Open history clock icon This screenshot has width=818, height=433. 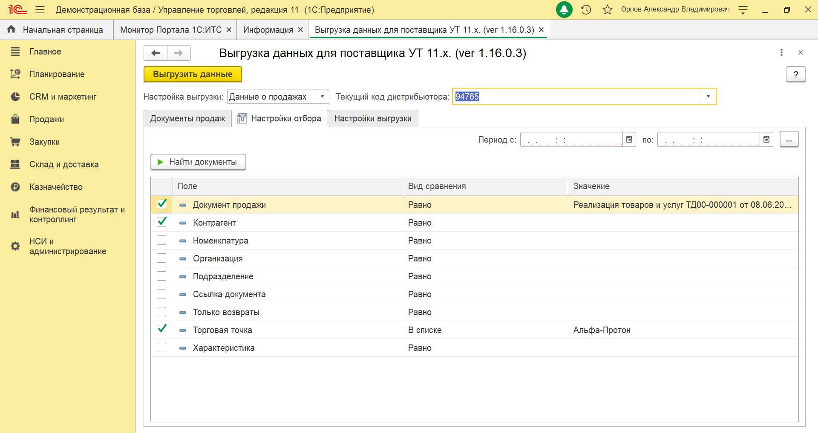(586, 9)
